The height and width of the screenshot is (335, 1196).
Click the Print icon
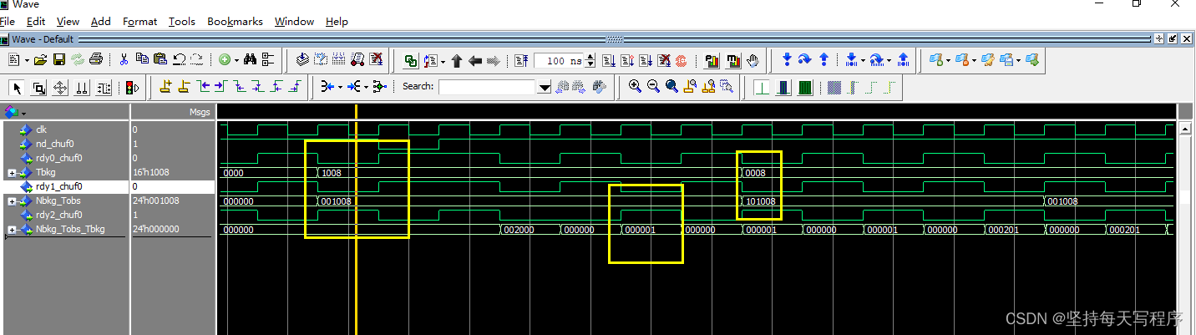[95, 59]
